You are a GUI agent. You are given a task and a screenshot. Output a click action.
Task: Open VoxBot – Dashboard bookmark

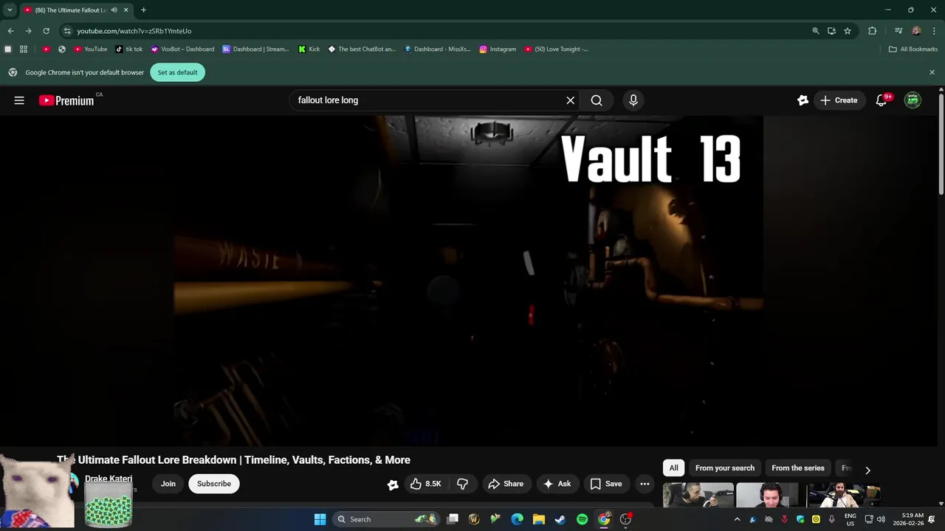coord(182,49)
